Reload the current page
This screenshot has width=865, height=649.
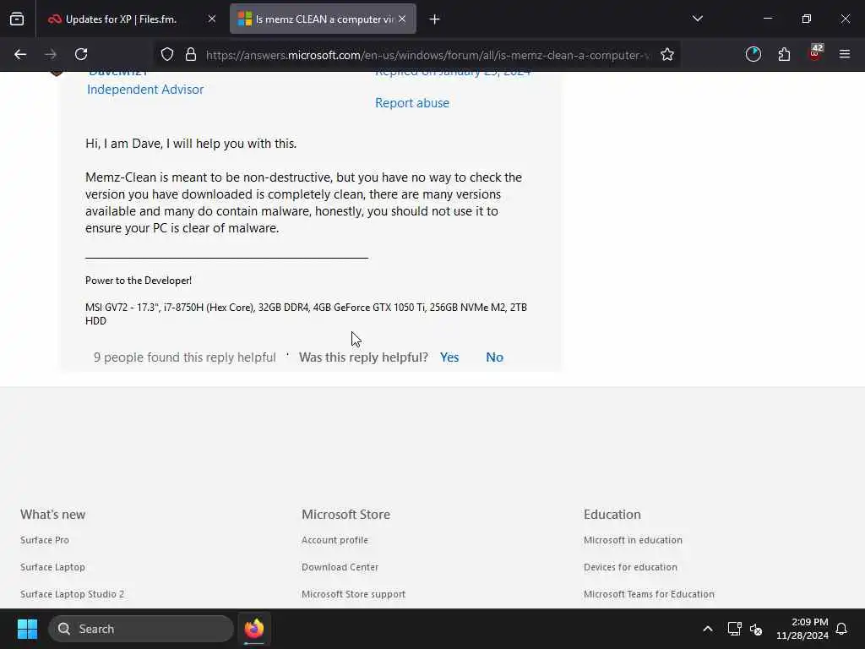click(81, 54)
